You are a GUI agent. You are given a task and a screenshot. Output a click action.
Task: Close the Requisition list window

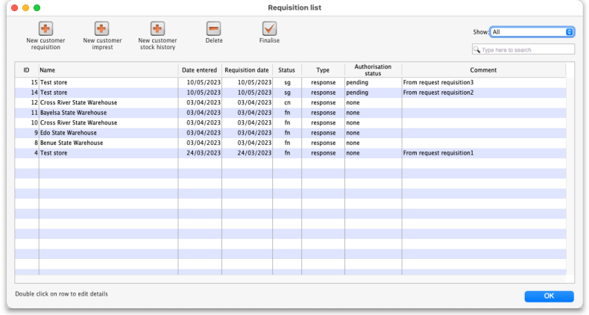(x=15, y=8)
